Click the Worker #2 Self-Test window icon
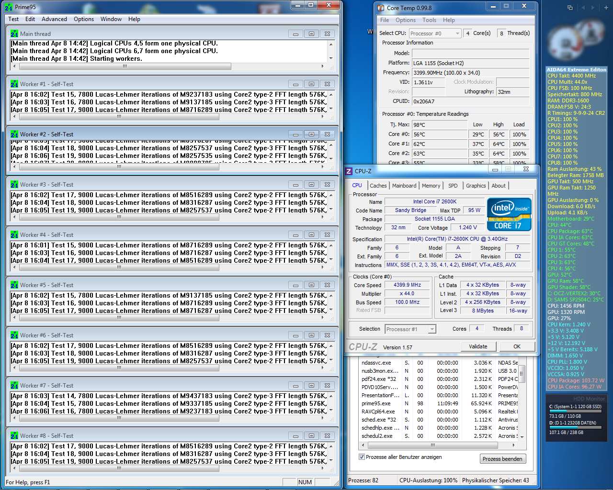This screenshot has height=490, width=613. click(x=14, y=134)
